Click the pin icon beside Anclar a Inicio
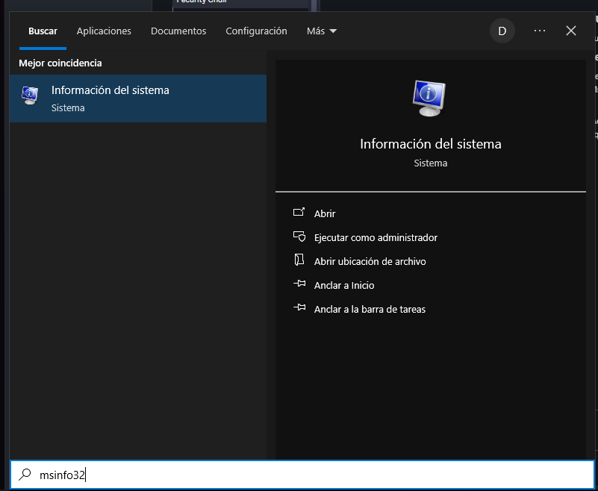Image resolution: width=598 pixels, height=491 pixels. click(299, 285)
